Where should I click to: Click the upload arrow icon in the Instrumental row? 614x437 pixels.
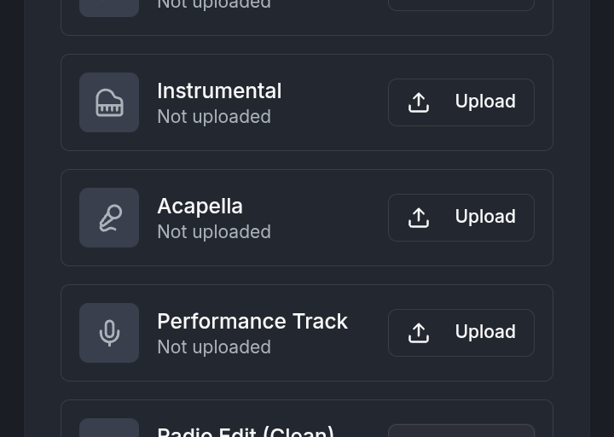click(419, 102)
